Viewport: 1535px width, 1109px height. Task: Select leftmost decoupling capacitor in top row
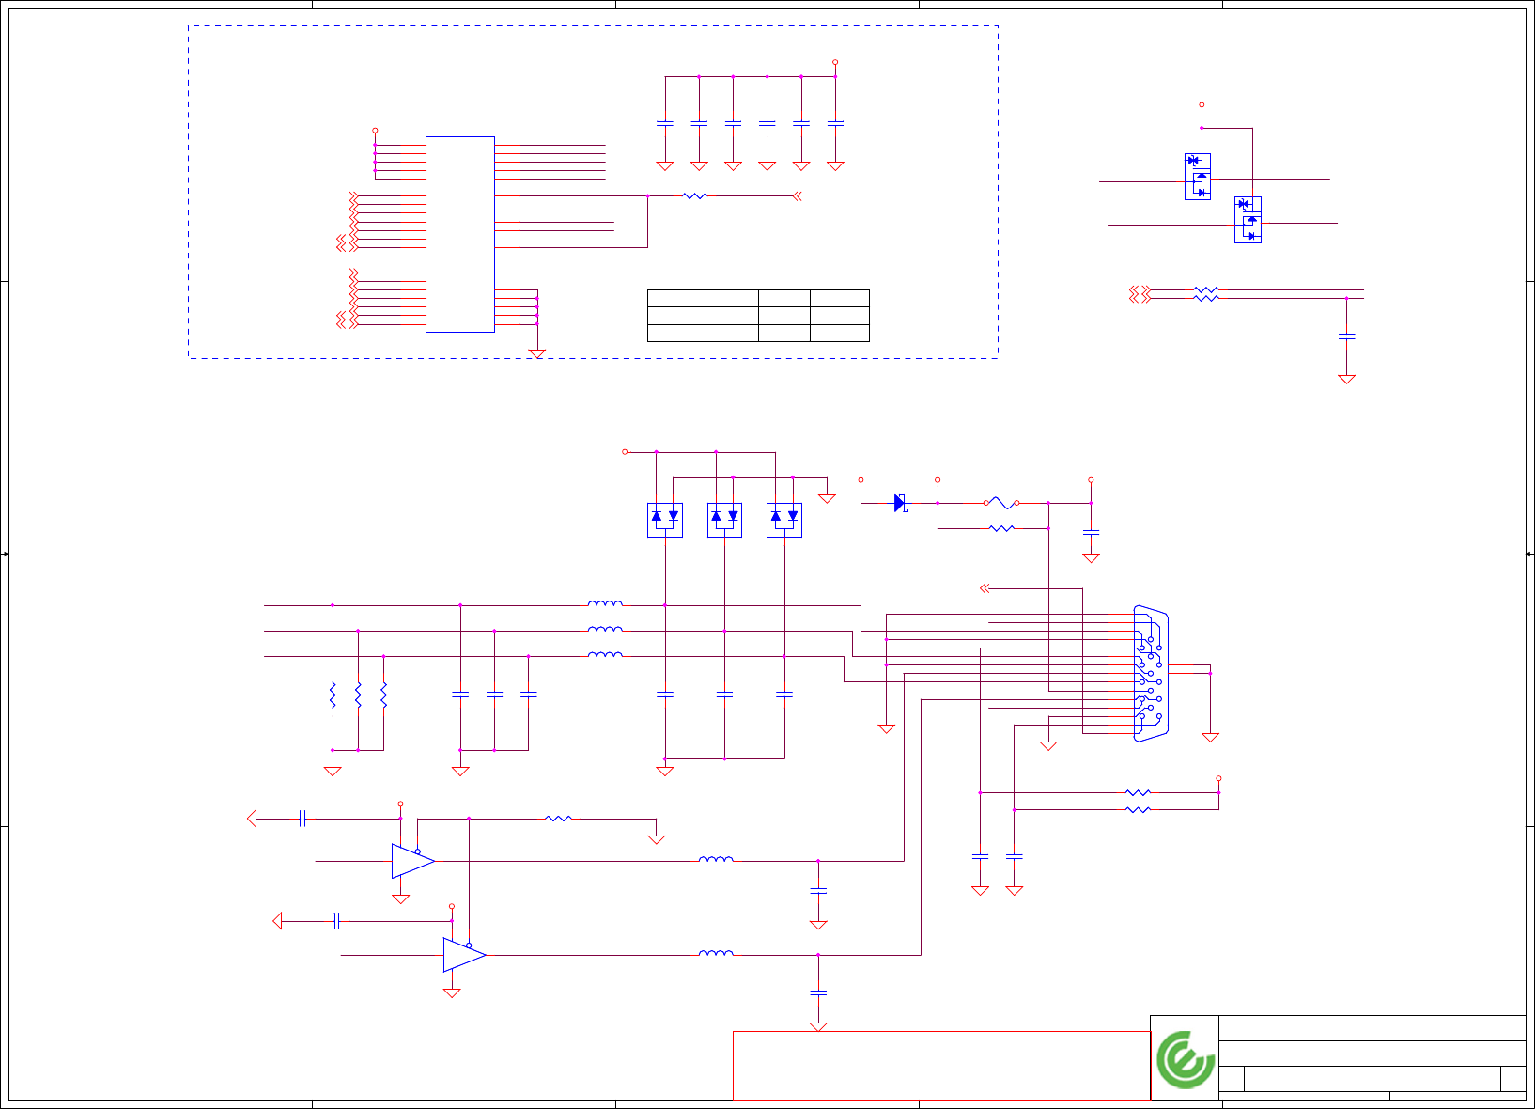coord(665,123)
